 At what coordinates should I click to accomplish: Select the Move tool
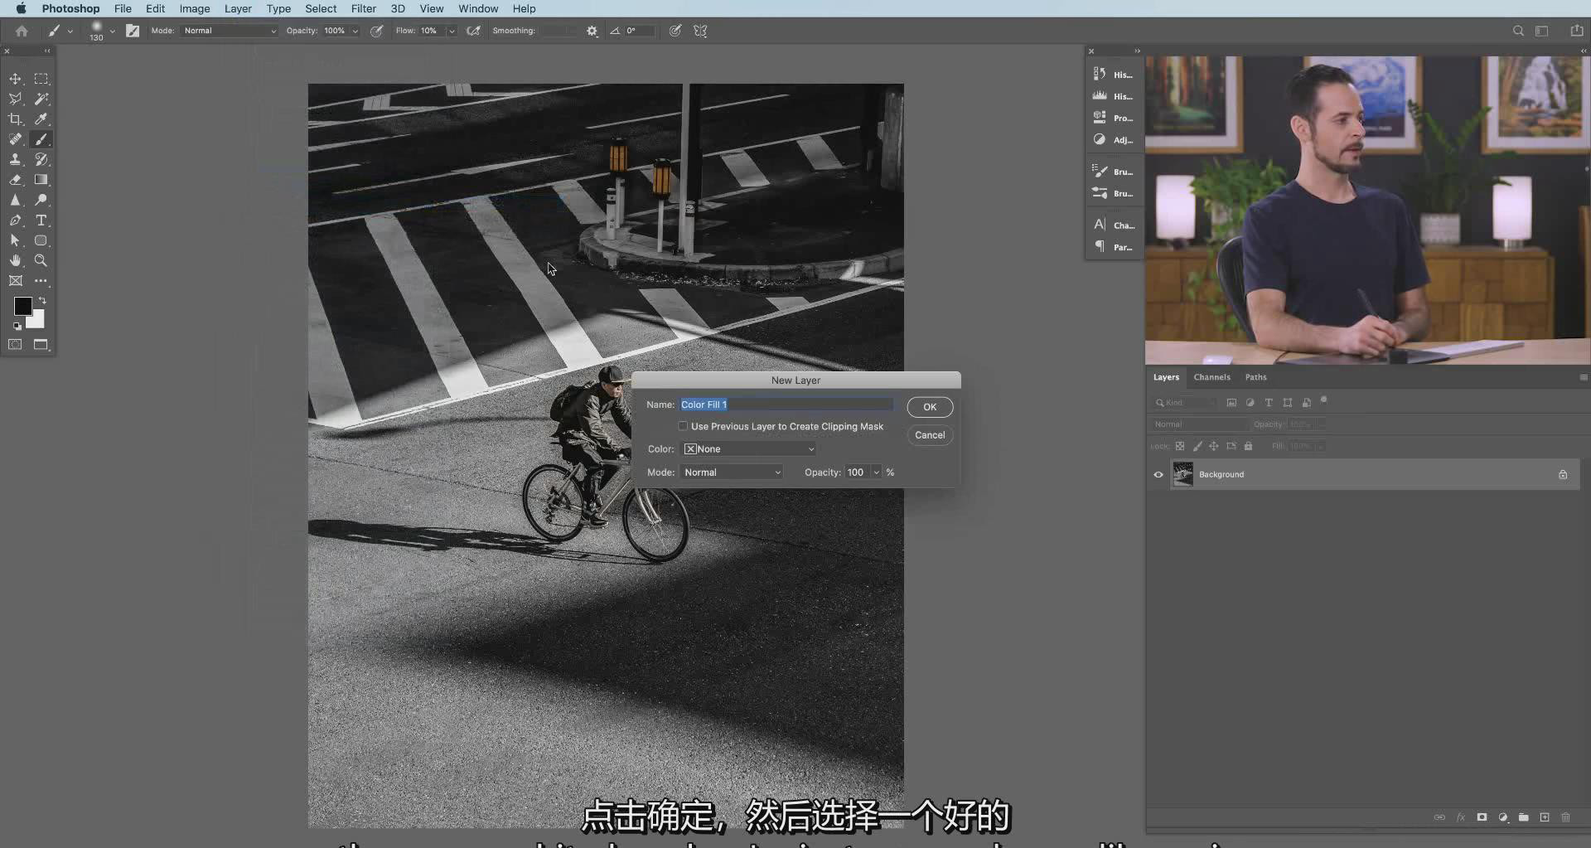15,79
